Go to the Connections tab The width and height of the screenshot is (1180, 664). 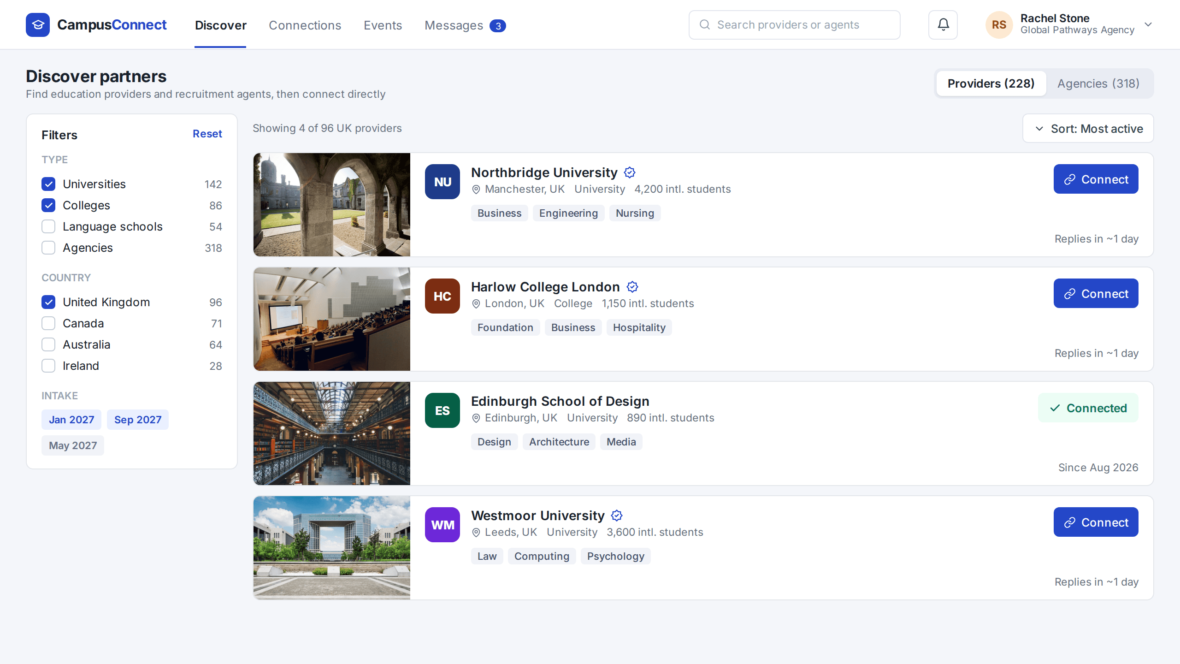(305, 25)
